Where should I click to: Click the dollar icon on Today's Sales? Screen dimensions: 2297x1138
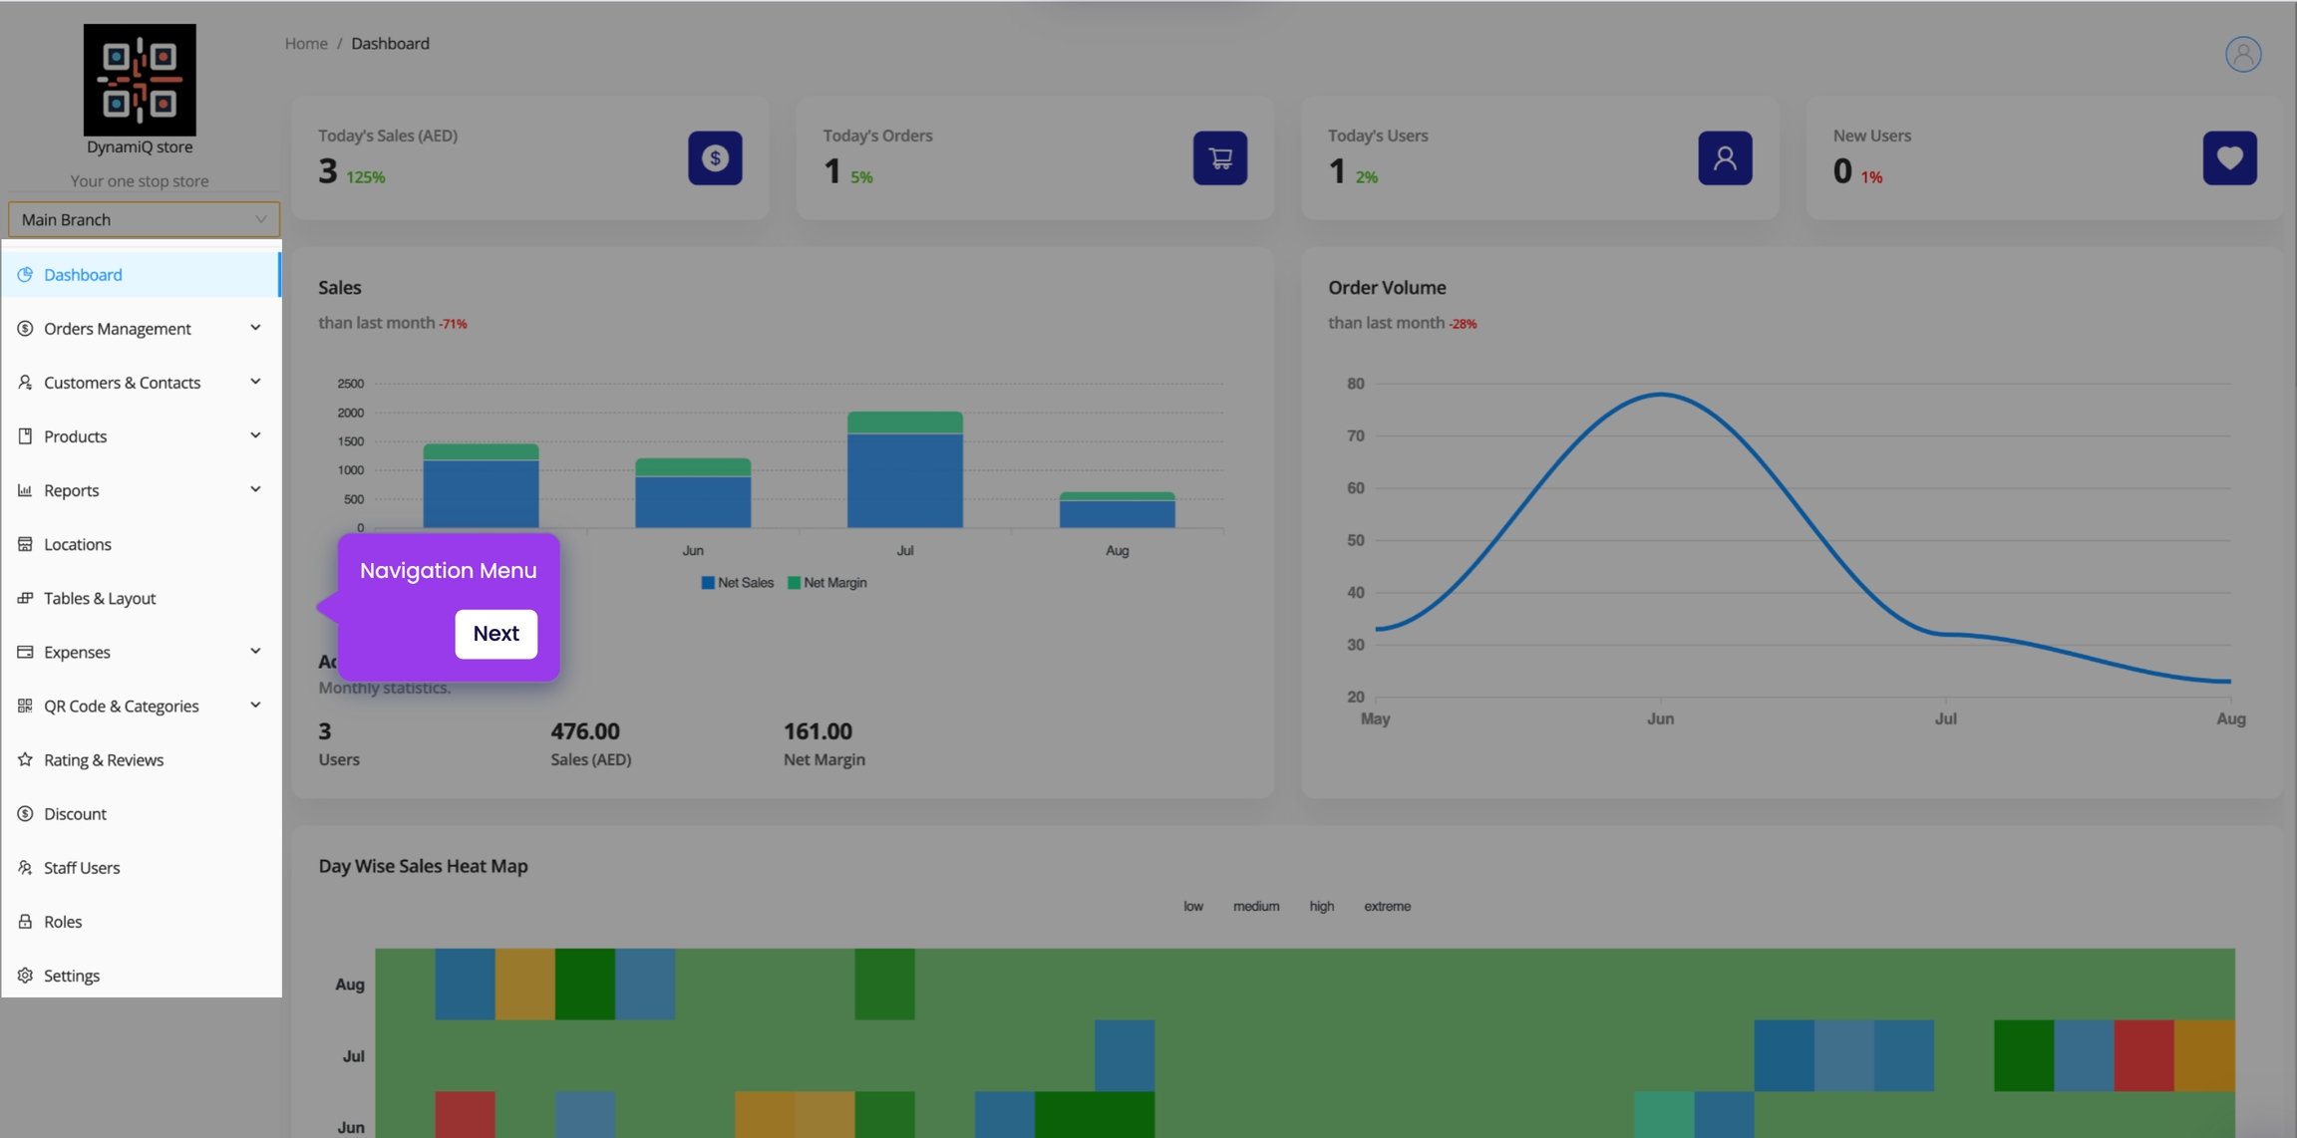(x=715, y=157)
